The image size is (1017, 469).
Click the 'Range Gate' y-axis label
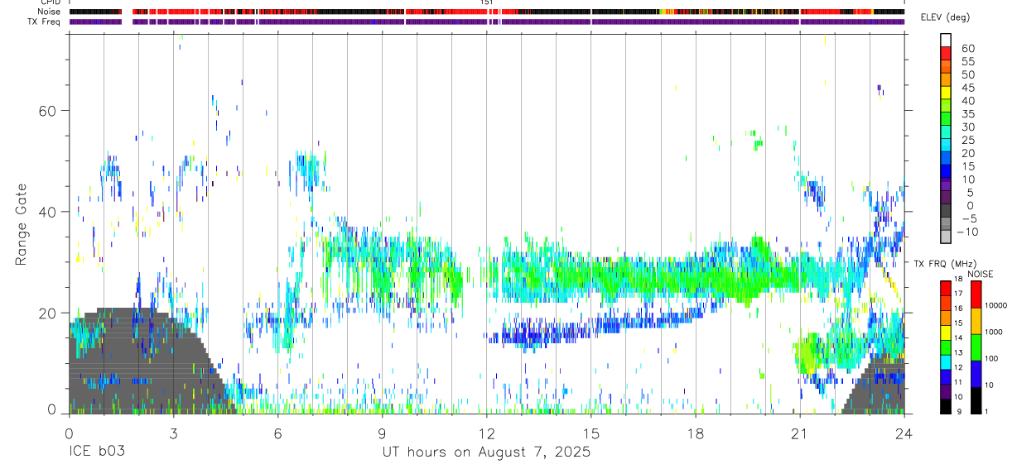click(x=22, y=224)
